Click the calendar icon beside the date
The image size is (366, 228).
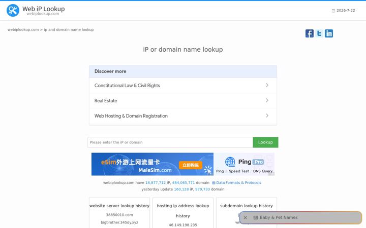coord(333,11)
